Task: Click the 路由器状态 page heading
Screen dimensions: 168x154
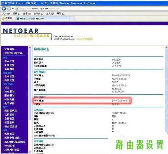Action: point(42,49)
